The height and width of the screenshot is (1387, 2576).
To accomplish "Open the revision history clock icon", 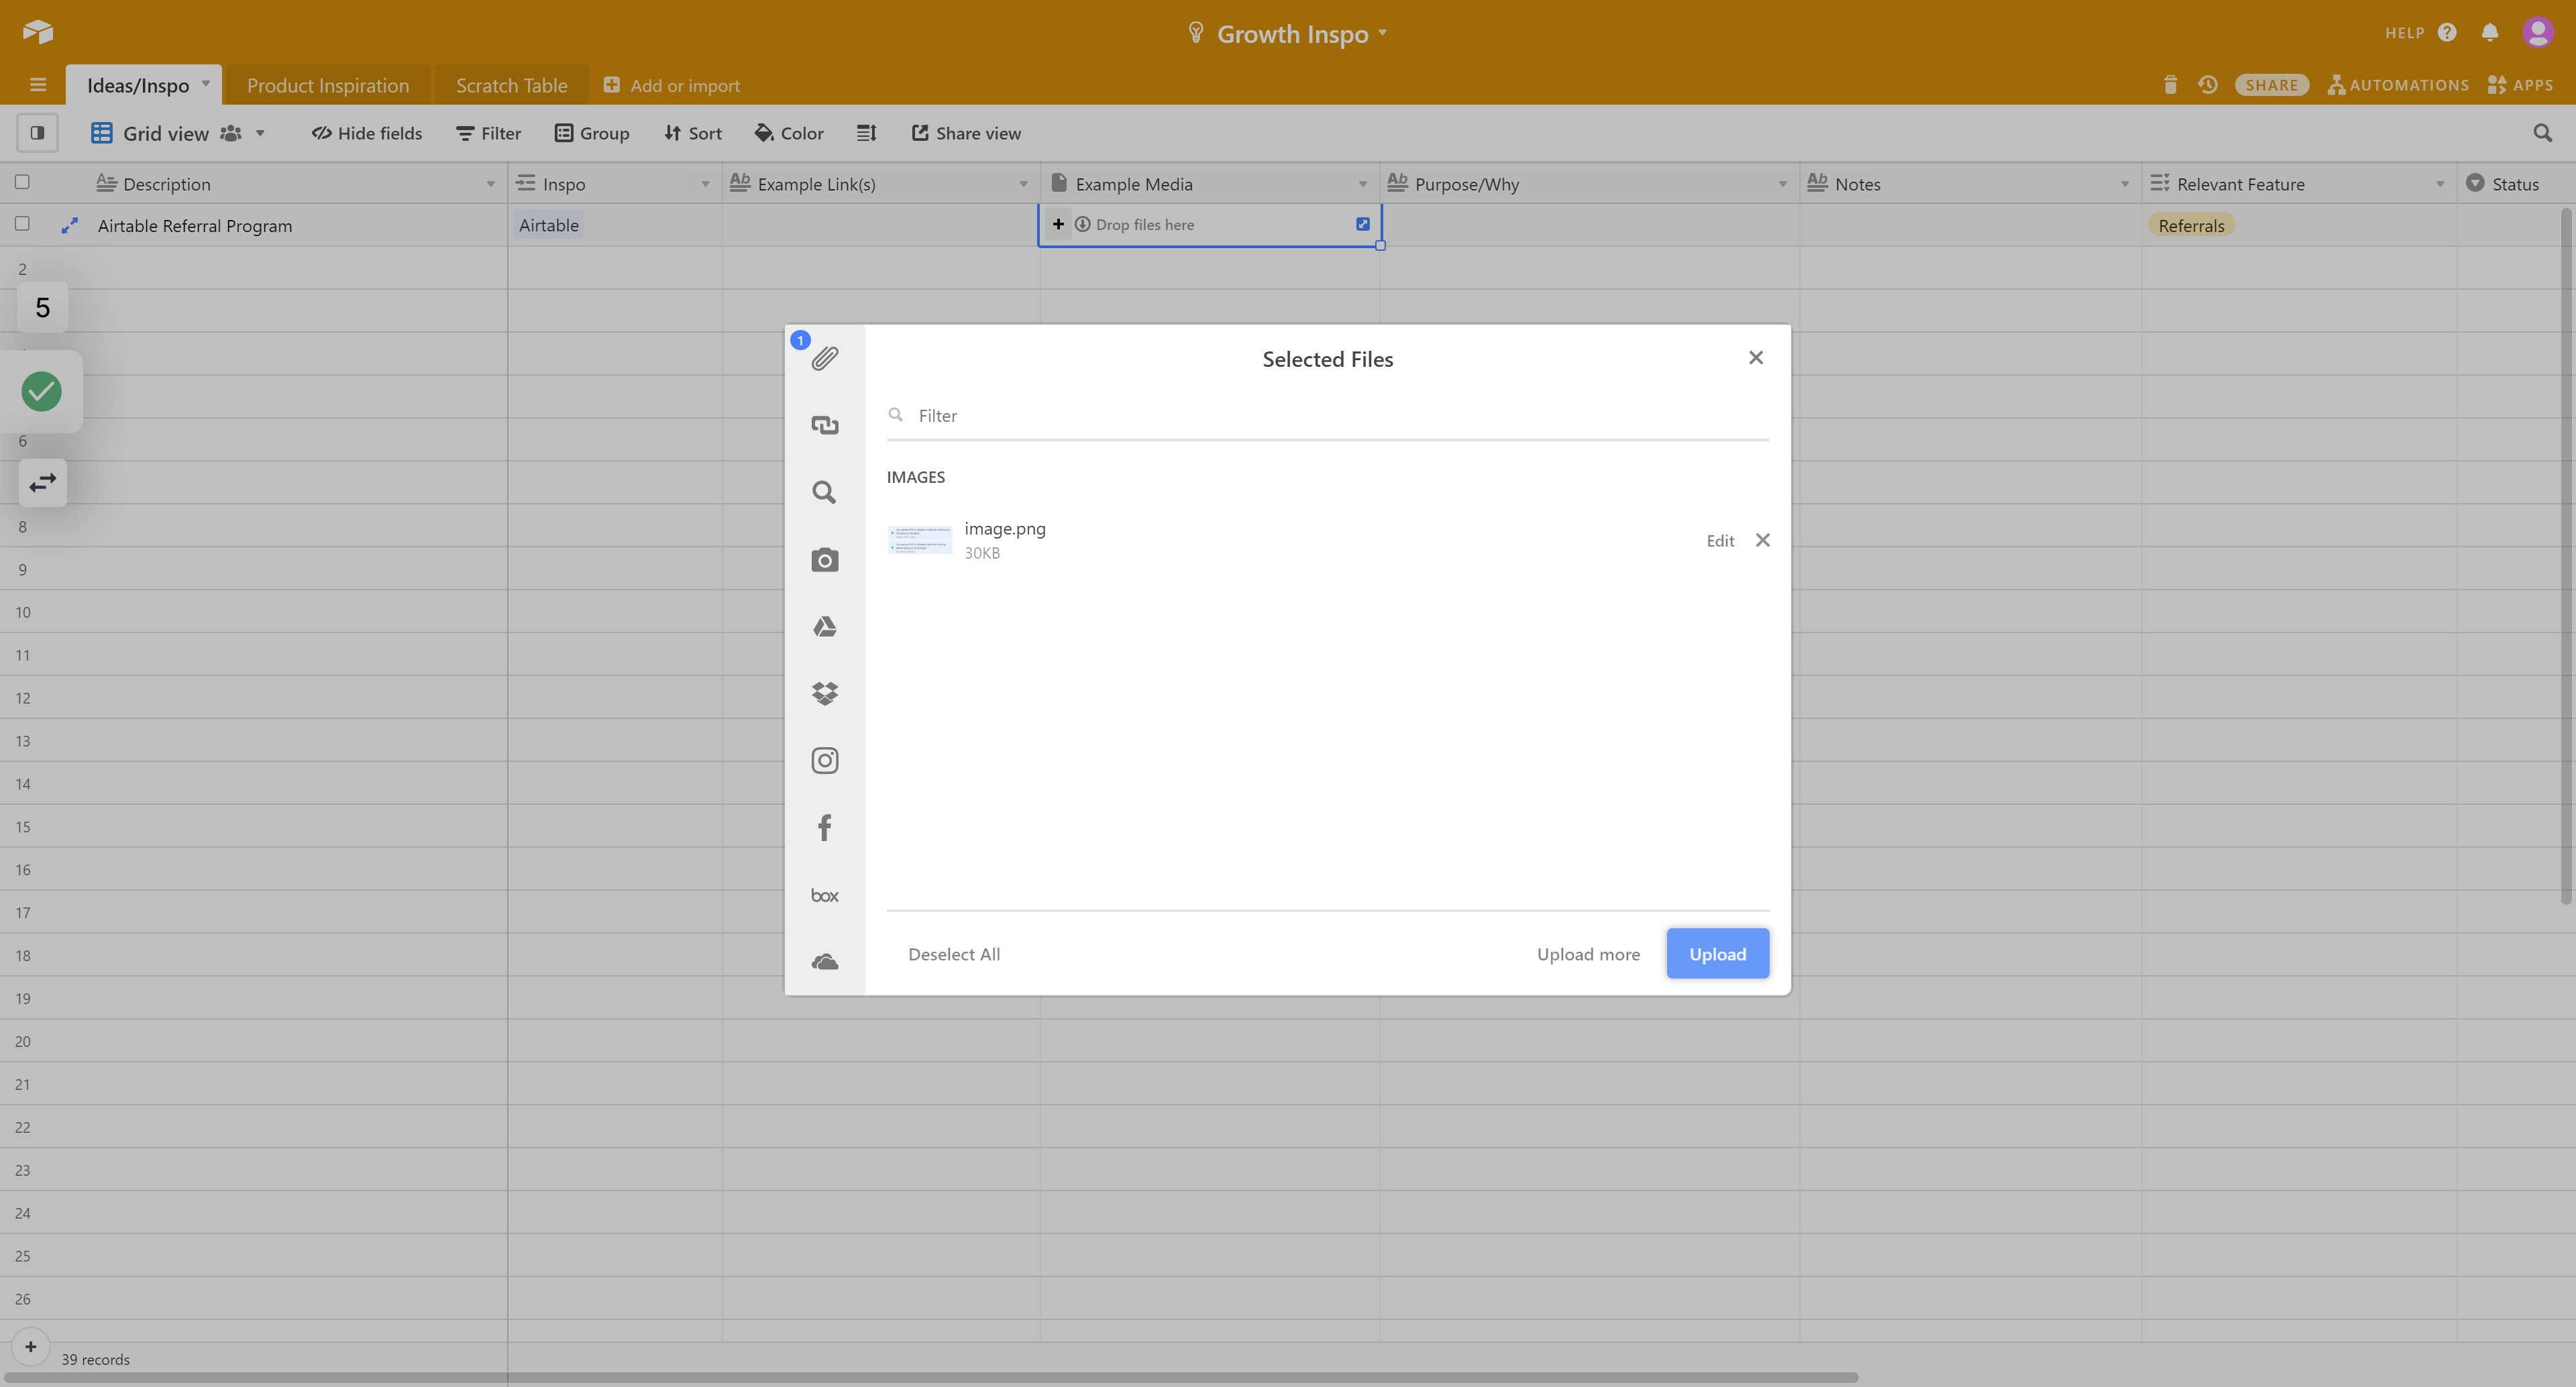I will tap(2207, 85).
